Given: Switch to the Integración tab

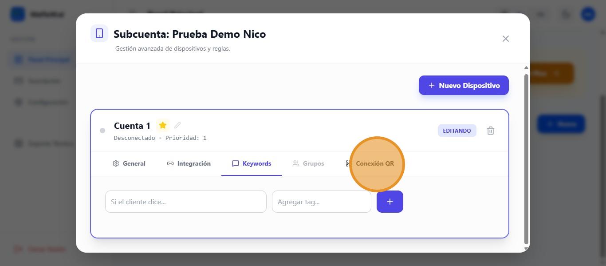Looking at the screenshot, I should click(x=189, y=163).
